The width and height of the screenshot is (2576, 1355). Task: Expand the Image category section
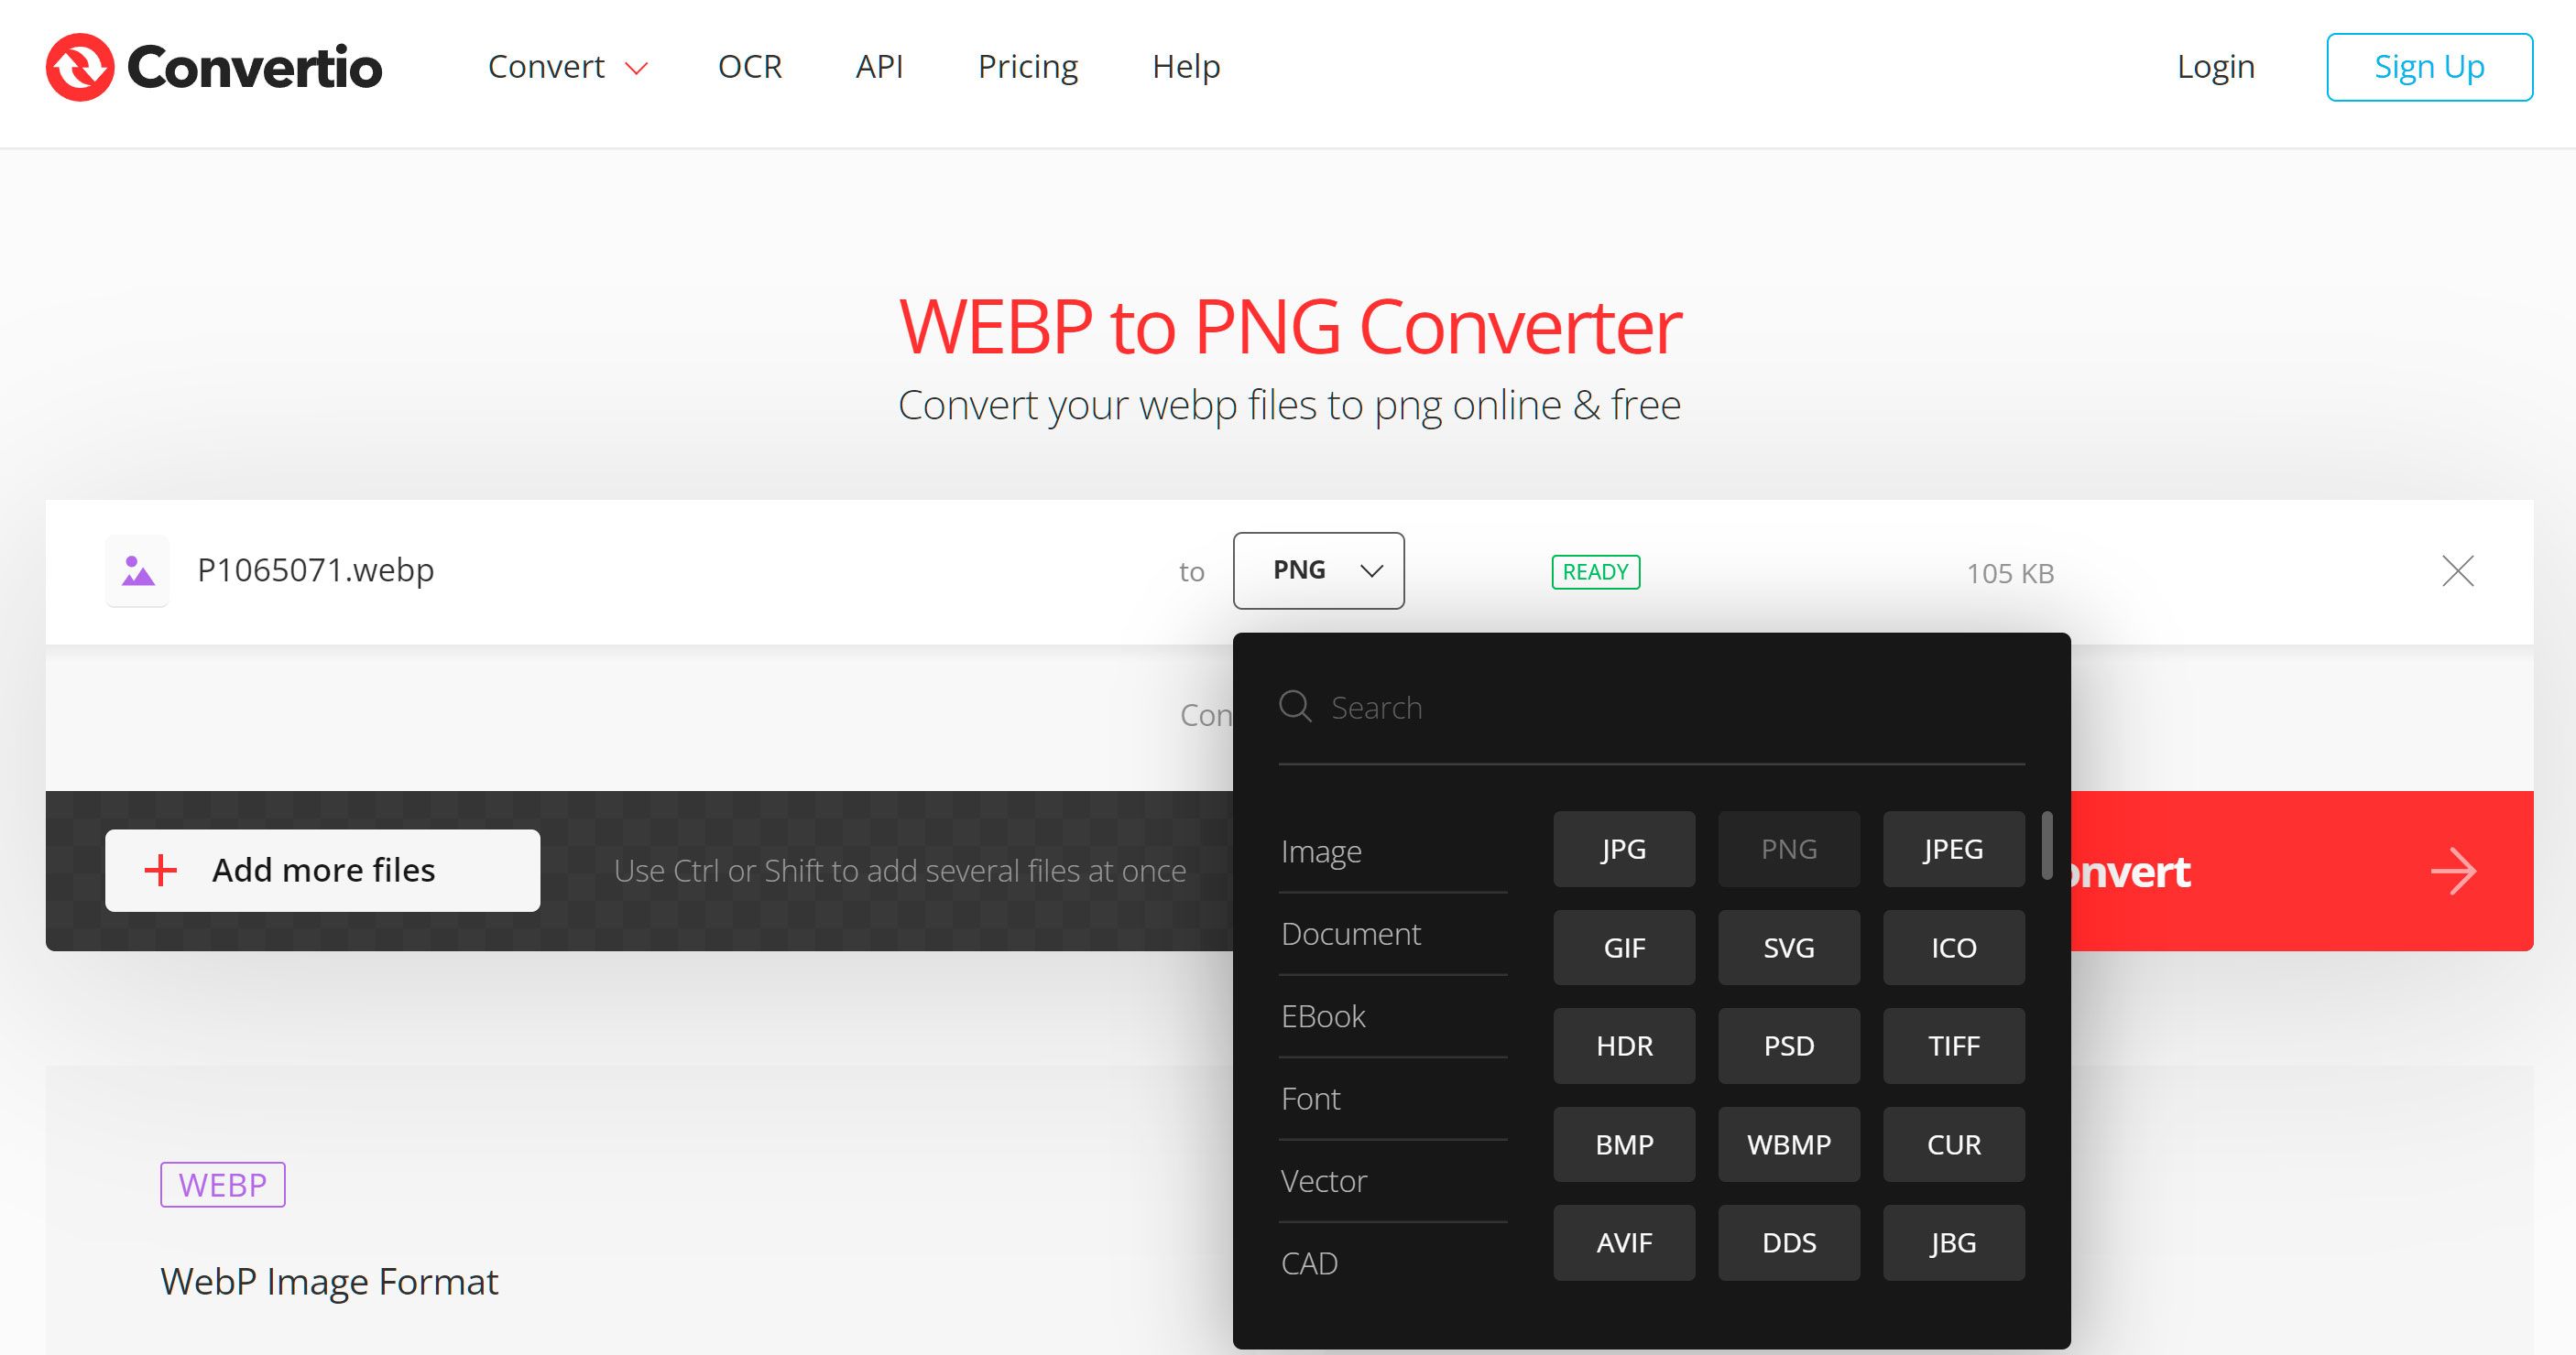[1324, 850]
